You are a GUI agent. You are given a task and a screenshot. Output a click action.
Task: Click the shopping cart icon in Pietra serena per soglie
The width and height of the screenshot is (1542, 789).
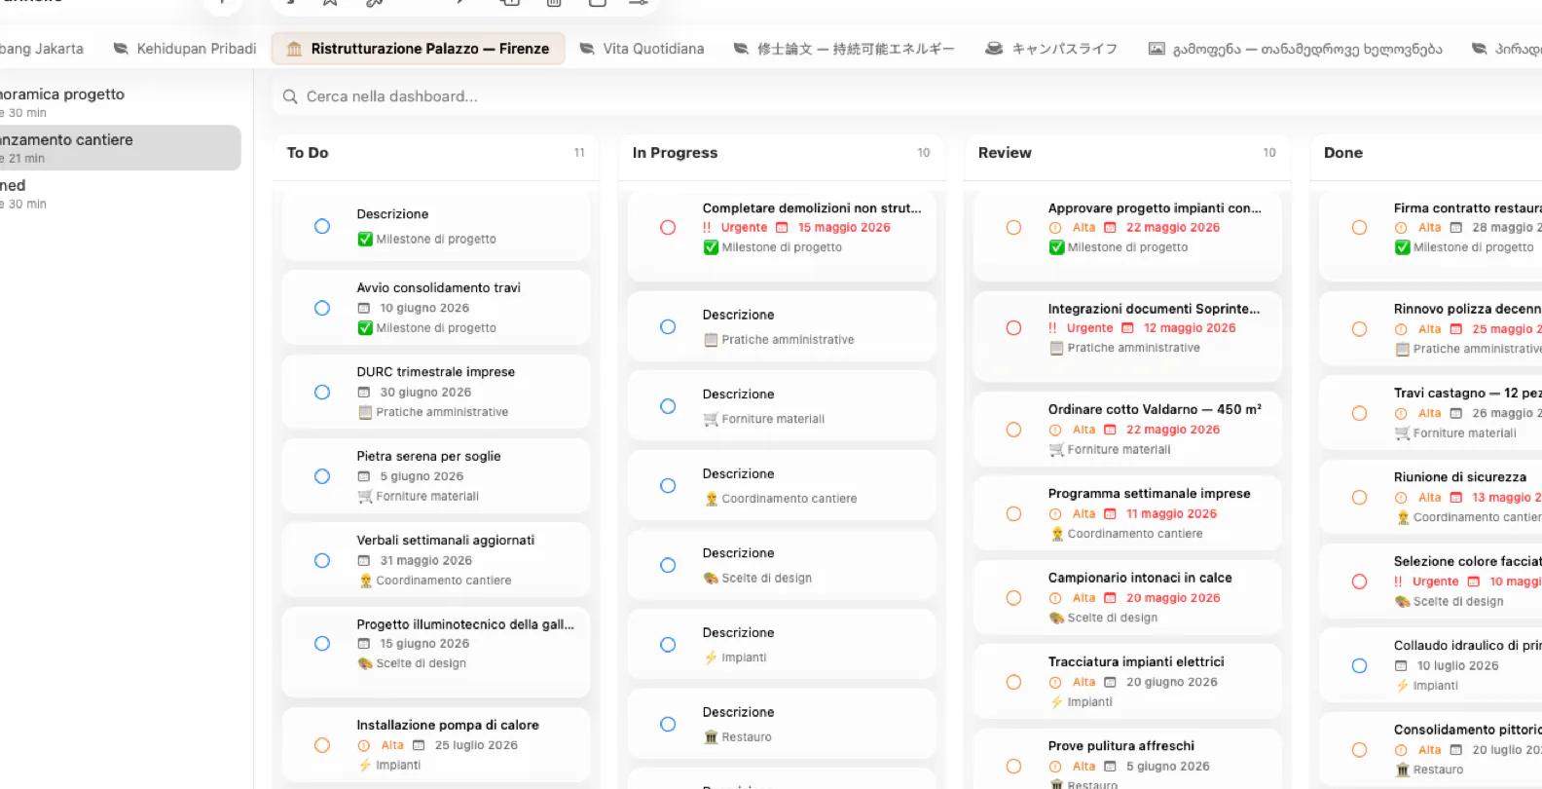[x=365, y=497]
